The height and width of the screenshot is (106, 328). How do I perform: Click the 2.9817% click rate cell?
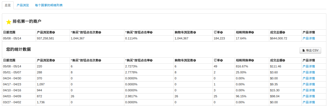[x=131, y=96]
